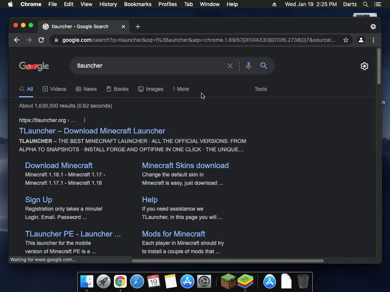Open Calendar from the Dock
Screen dimensions: 390x292
click(153, 281)
